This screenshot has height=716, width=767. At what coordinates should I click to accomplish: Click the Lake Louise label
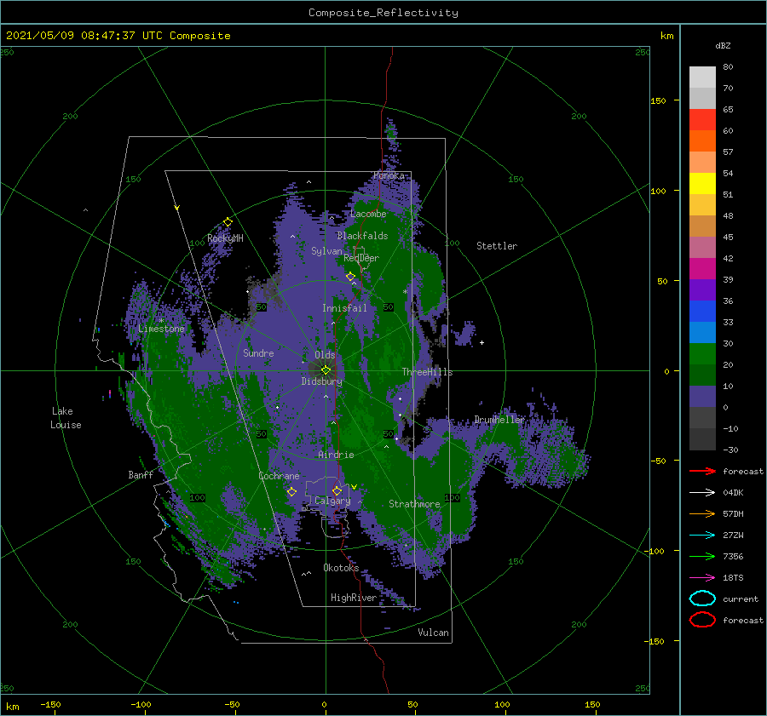[x=66, y=418]
